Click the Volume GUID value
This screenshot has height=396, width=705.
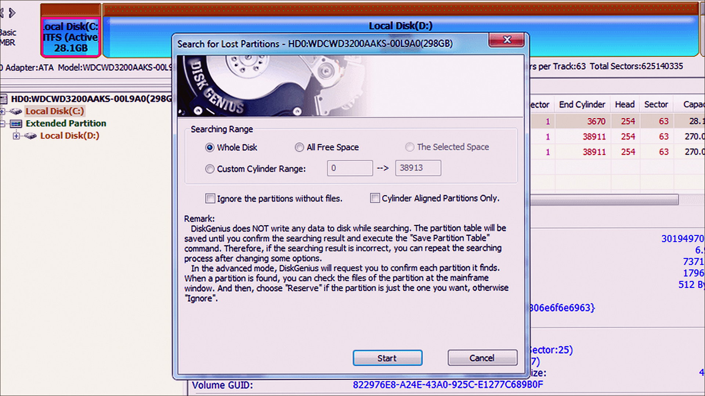448,385
